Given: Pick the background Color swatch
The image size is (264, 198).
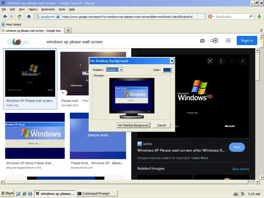Looking at the screenshot, I should click(x=167, y=70).
